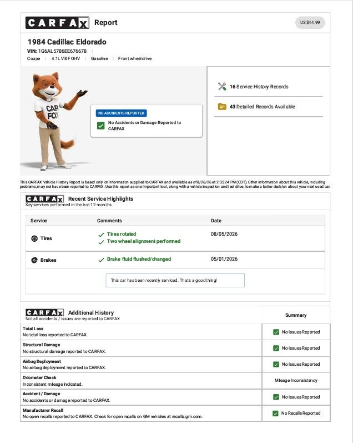Click the US $44.99 price badge
Viewport: 353px width, 443px height.
coord(310,22)
